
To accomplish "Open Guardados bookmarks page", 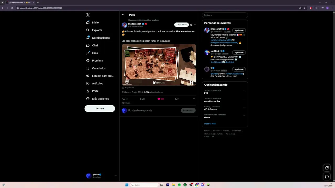I will click(96, 68).
